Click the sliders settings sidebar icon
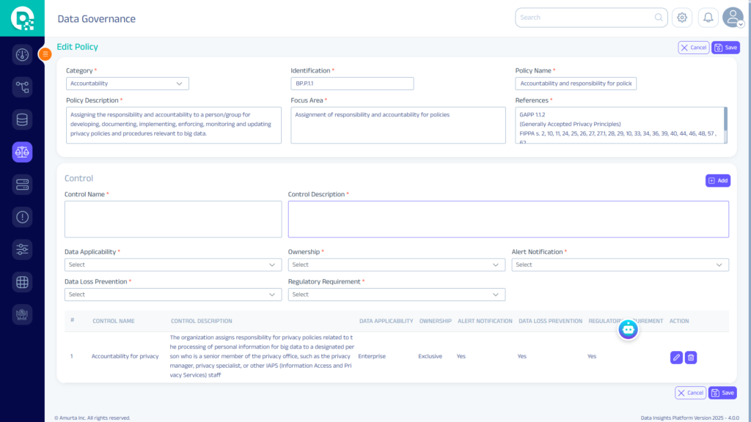The width and height of the screenshot is (751, 422). [22, 249]
